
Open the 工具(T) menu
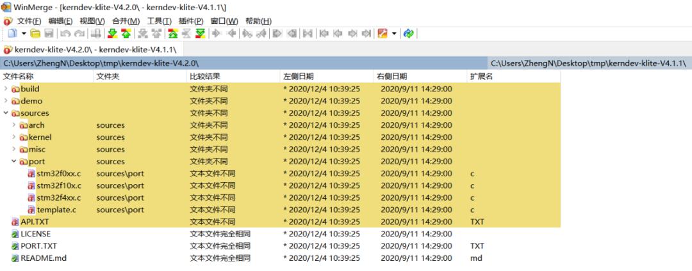pyautogui.click(x=160, y=21)
